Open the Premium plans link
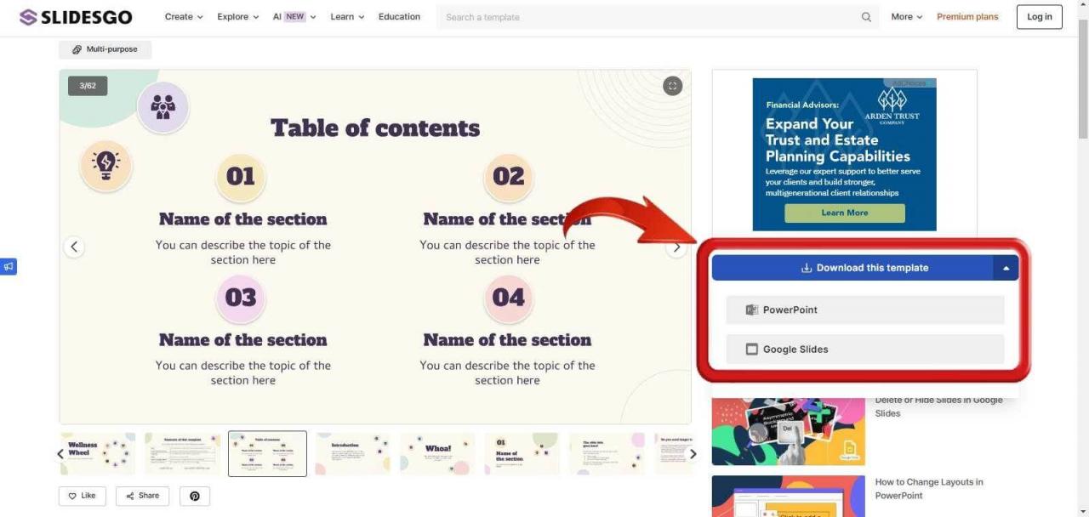1089x517 pixels. pos(967,16)
